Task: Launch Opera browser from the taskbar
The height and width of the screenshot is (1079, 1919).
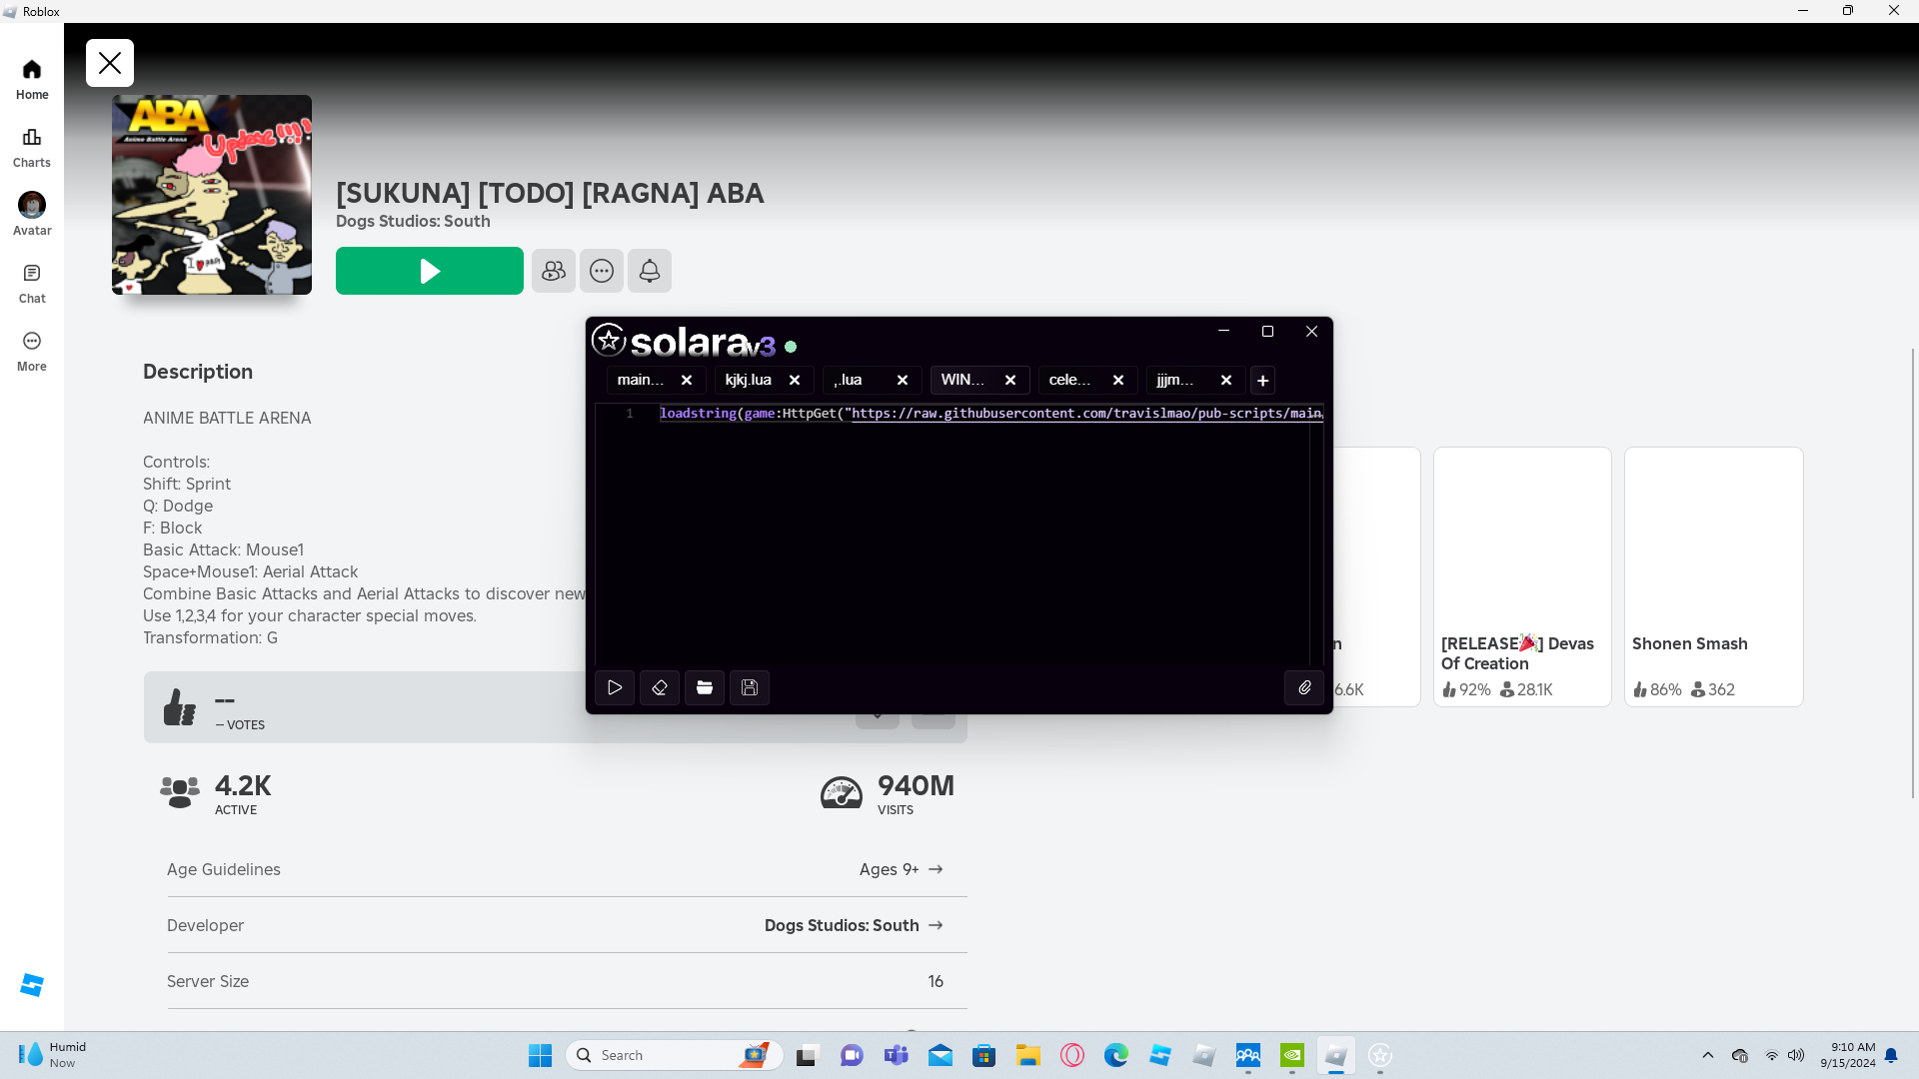Action: click(x=1071, y=1055)
